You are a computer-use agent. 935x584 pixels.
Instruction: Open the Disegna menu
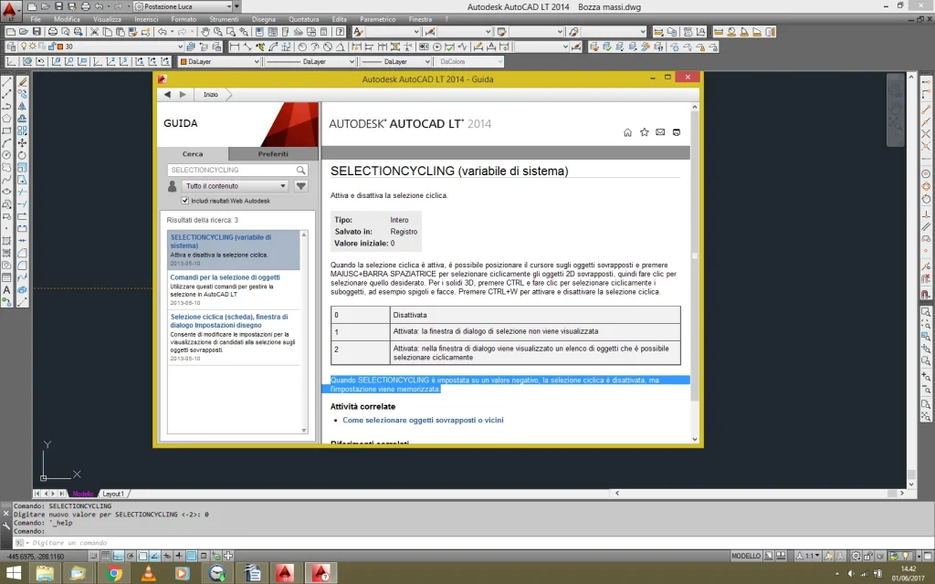pyautogui.click(x=264, y=19)
